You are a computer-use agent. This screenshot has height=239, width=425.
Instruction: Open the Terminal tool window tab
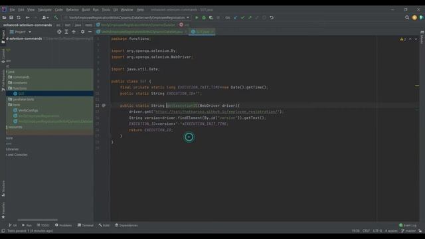86,226
